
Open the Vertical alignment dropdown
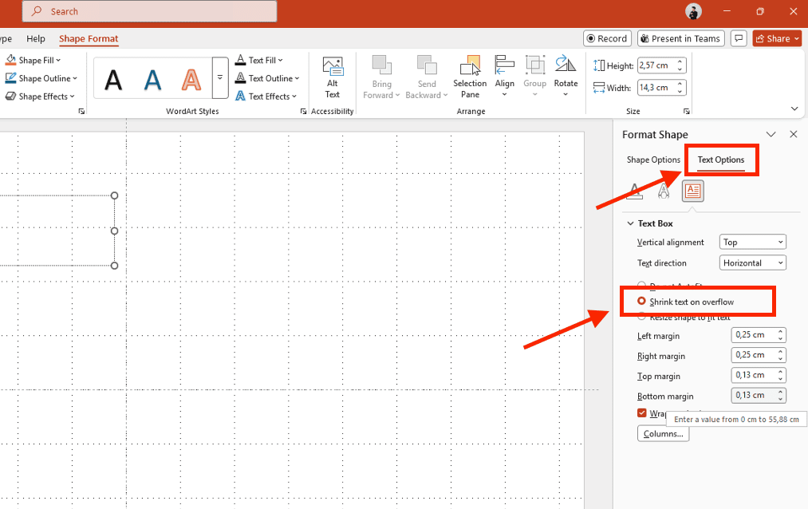pos(752,243)
